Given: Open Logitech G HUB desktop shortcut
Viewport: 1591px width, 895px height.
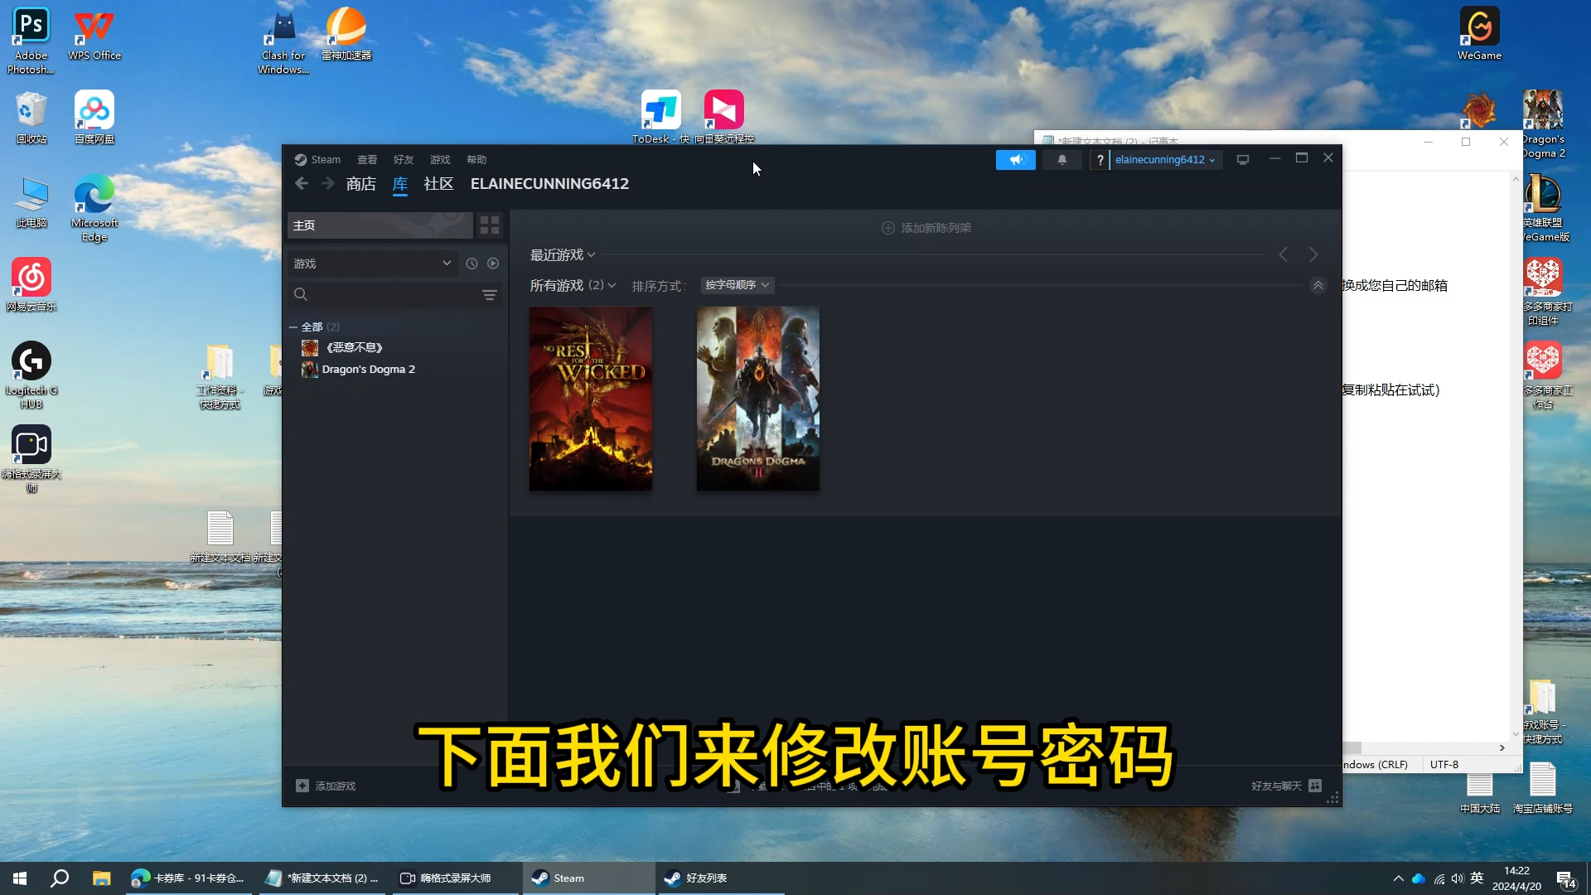Looking at the screenshot, I should (x=31, y=375).
